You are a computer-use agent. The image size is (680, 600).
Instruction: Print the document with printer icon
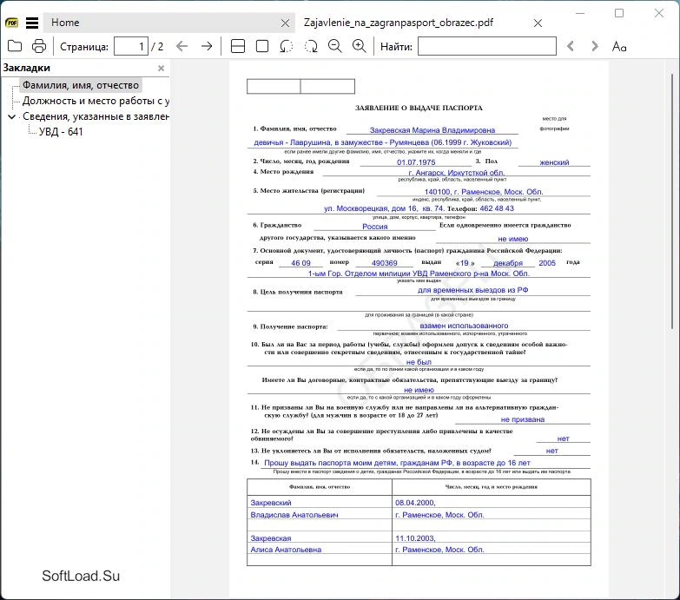(x=39, y=46)
